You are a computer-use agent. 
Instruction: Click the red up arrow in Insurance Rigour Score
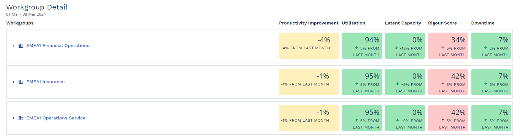point(443,84)
